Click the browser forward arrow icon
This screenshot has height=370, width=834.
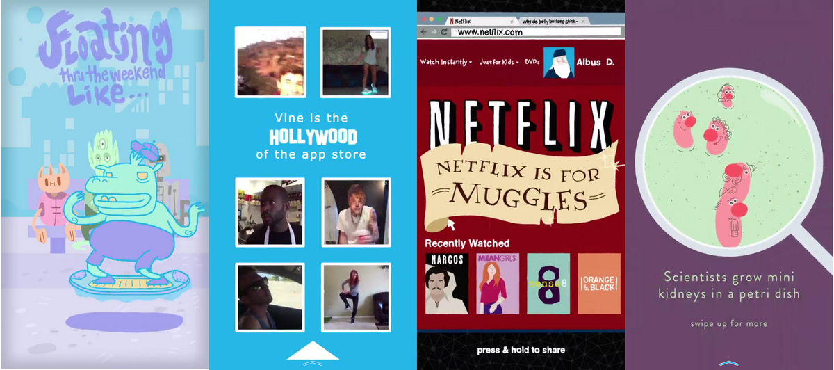pos(434,32)
